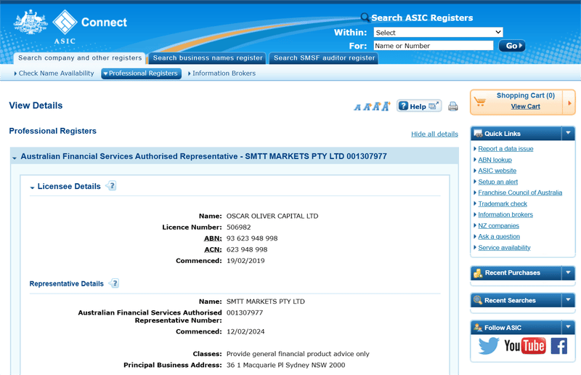This screenshot has width=581, height=375.
Task: Open ASIC Facebook page
Action: 558,346
